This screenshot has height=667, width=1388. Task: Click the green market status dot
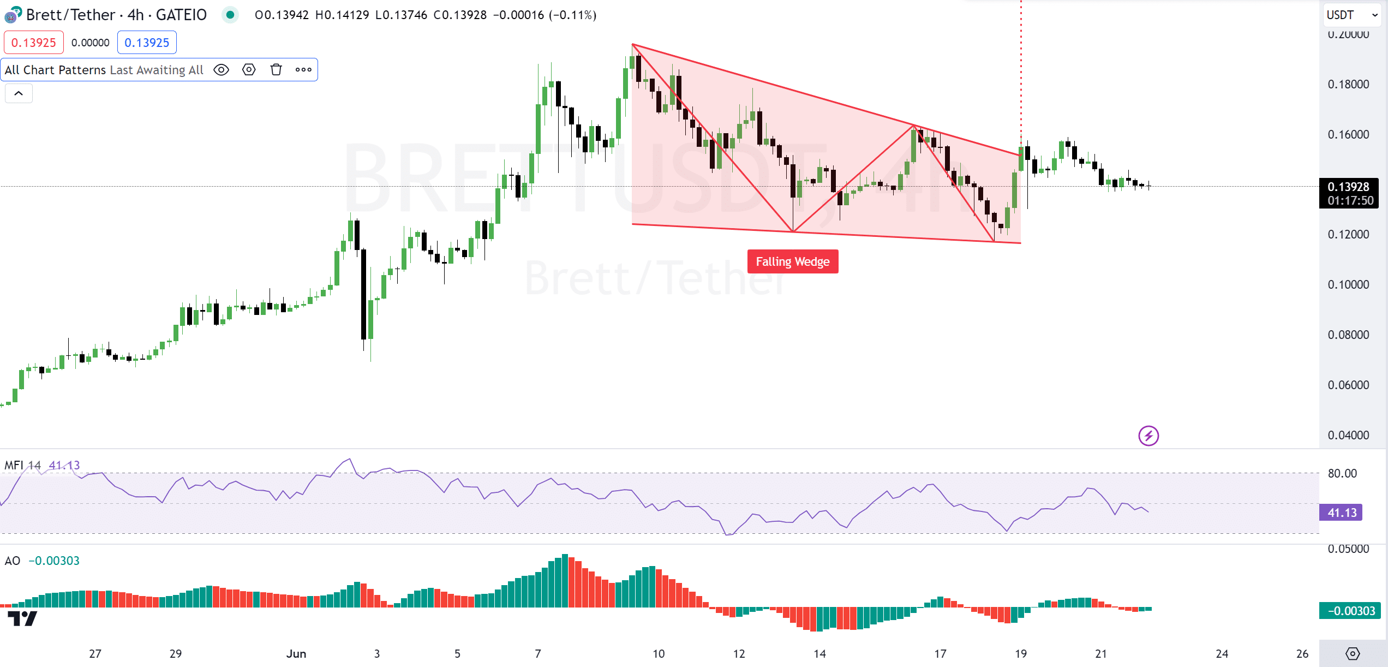point(230,15)
